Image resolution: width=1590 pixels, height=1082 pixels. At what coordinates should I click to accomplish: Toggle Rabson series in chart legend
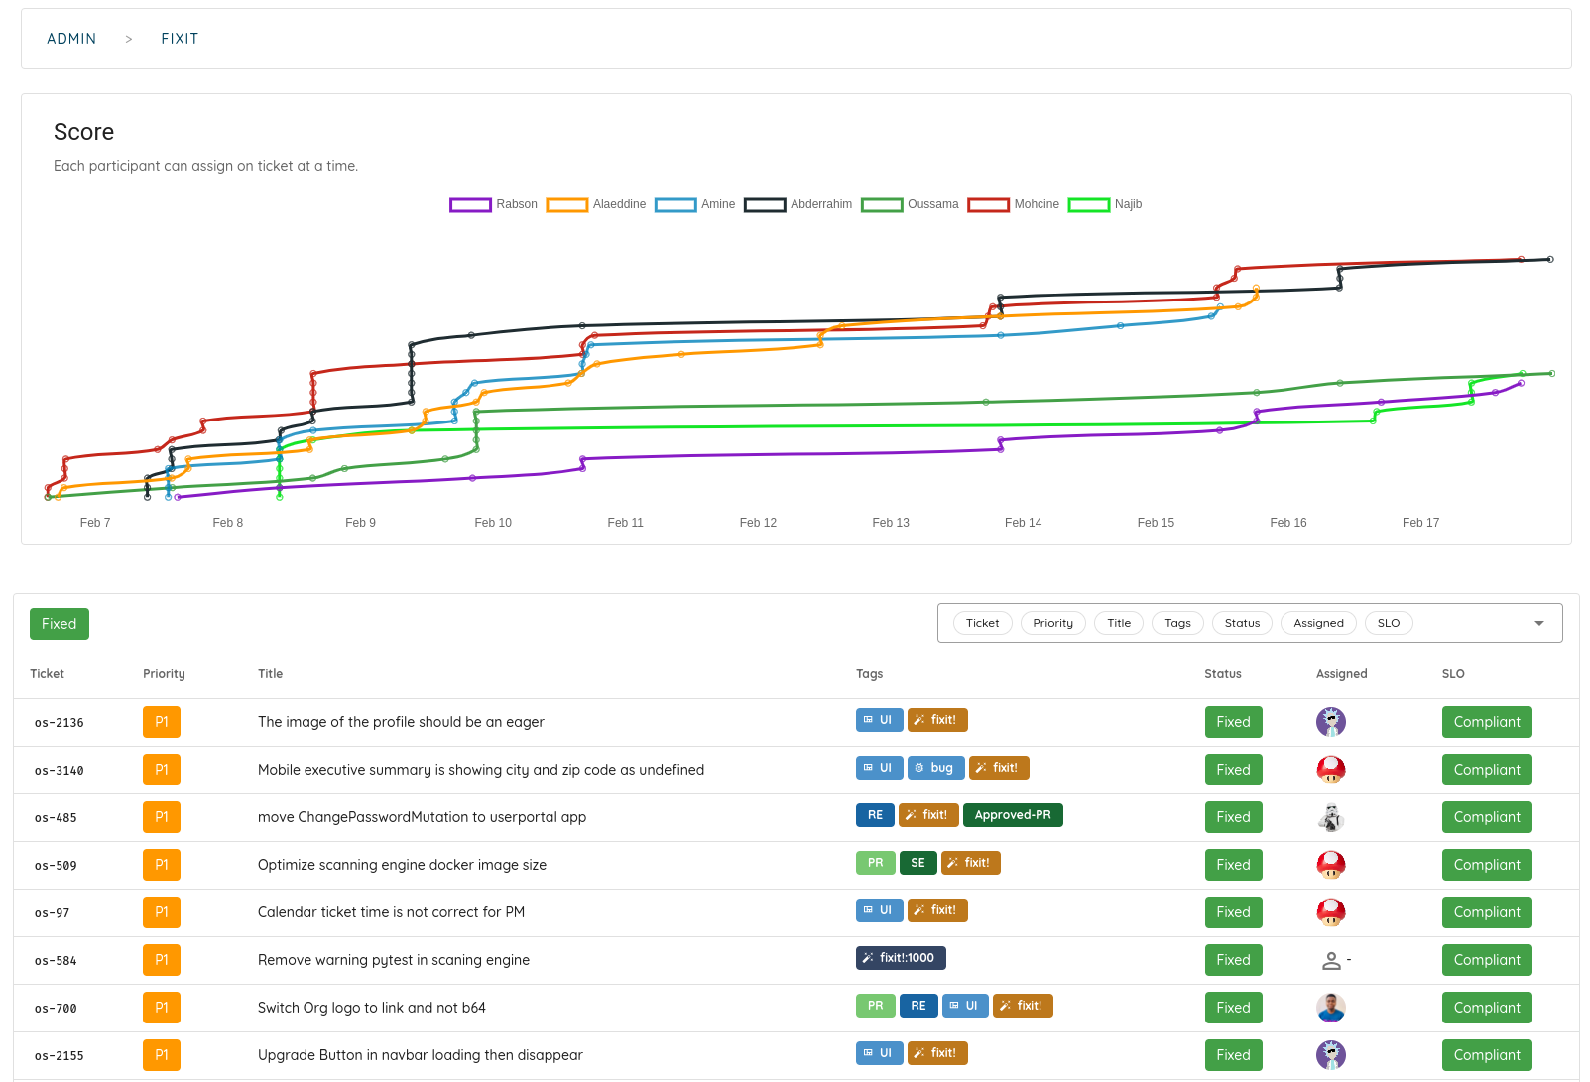tap(494, 204)
